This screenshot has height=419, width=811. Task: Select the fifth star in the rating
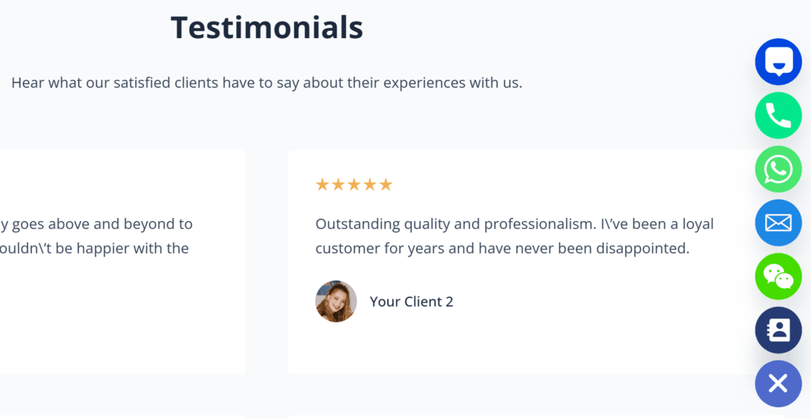tap(386, 184)
